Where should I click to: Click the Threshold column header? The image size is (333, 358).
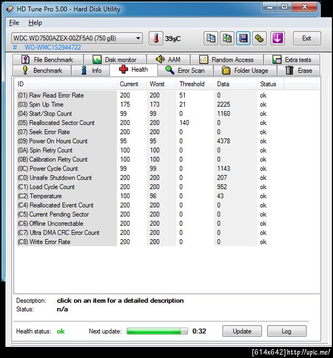point(195,84)
